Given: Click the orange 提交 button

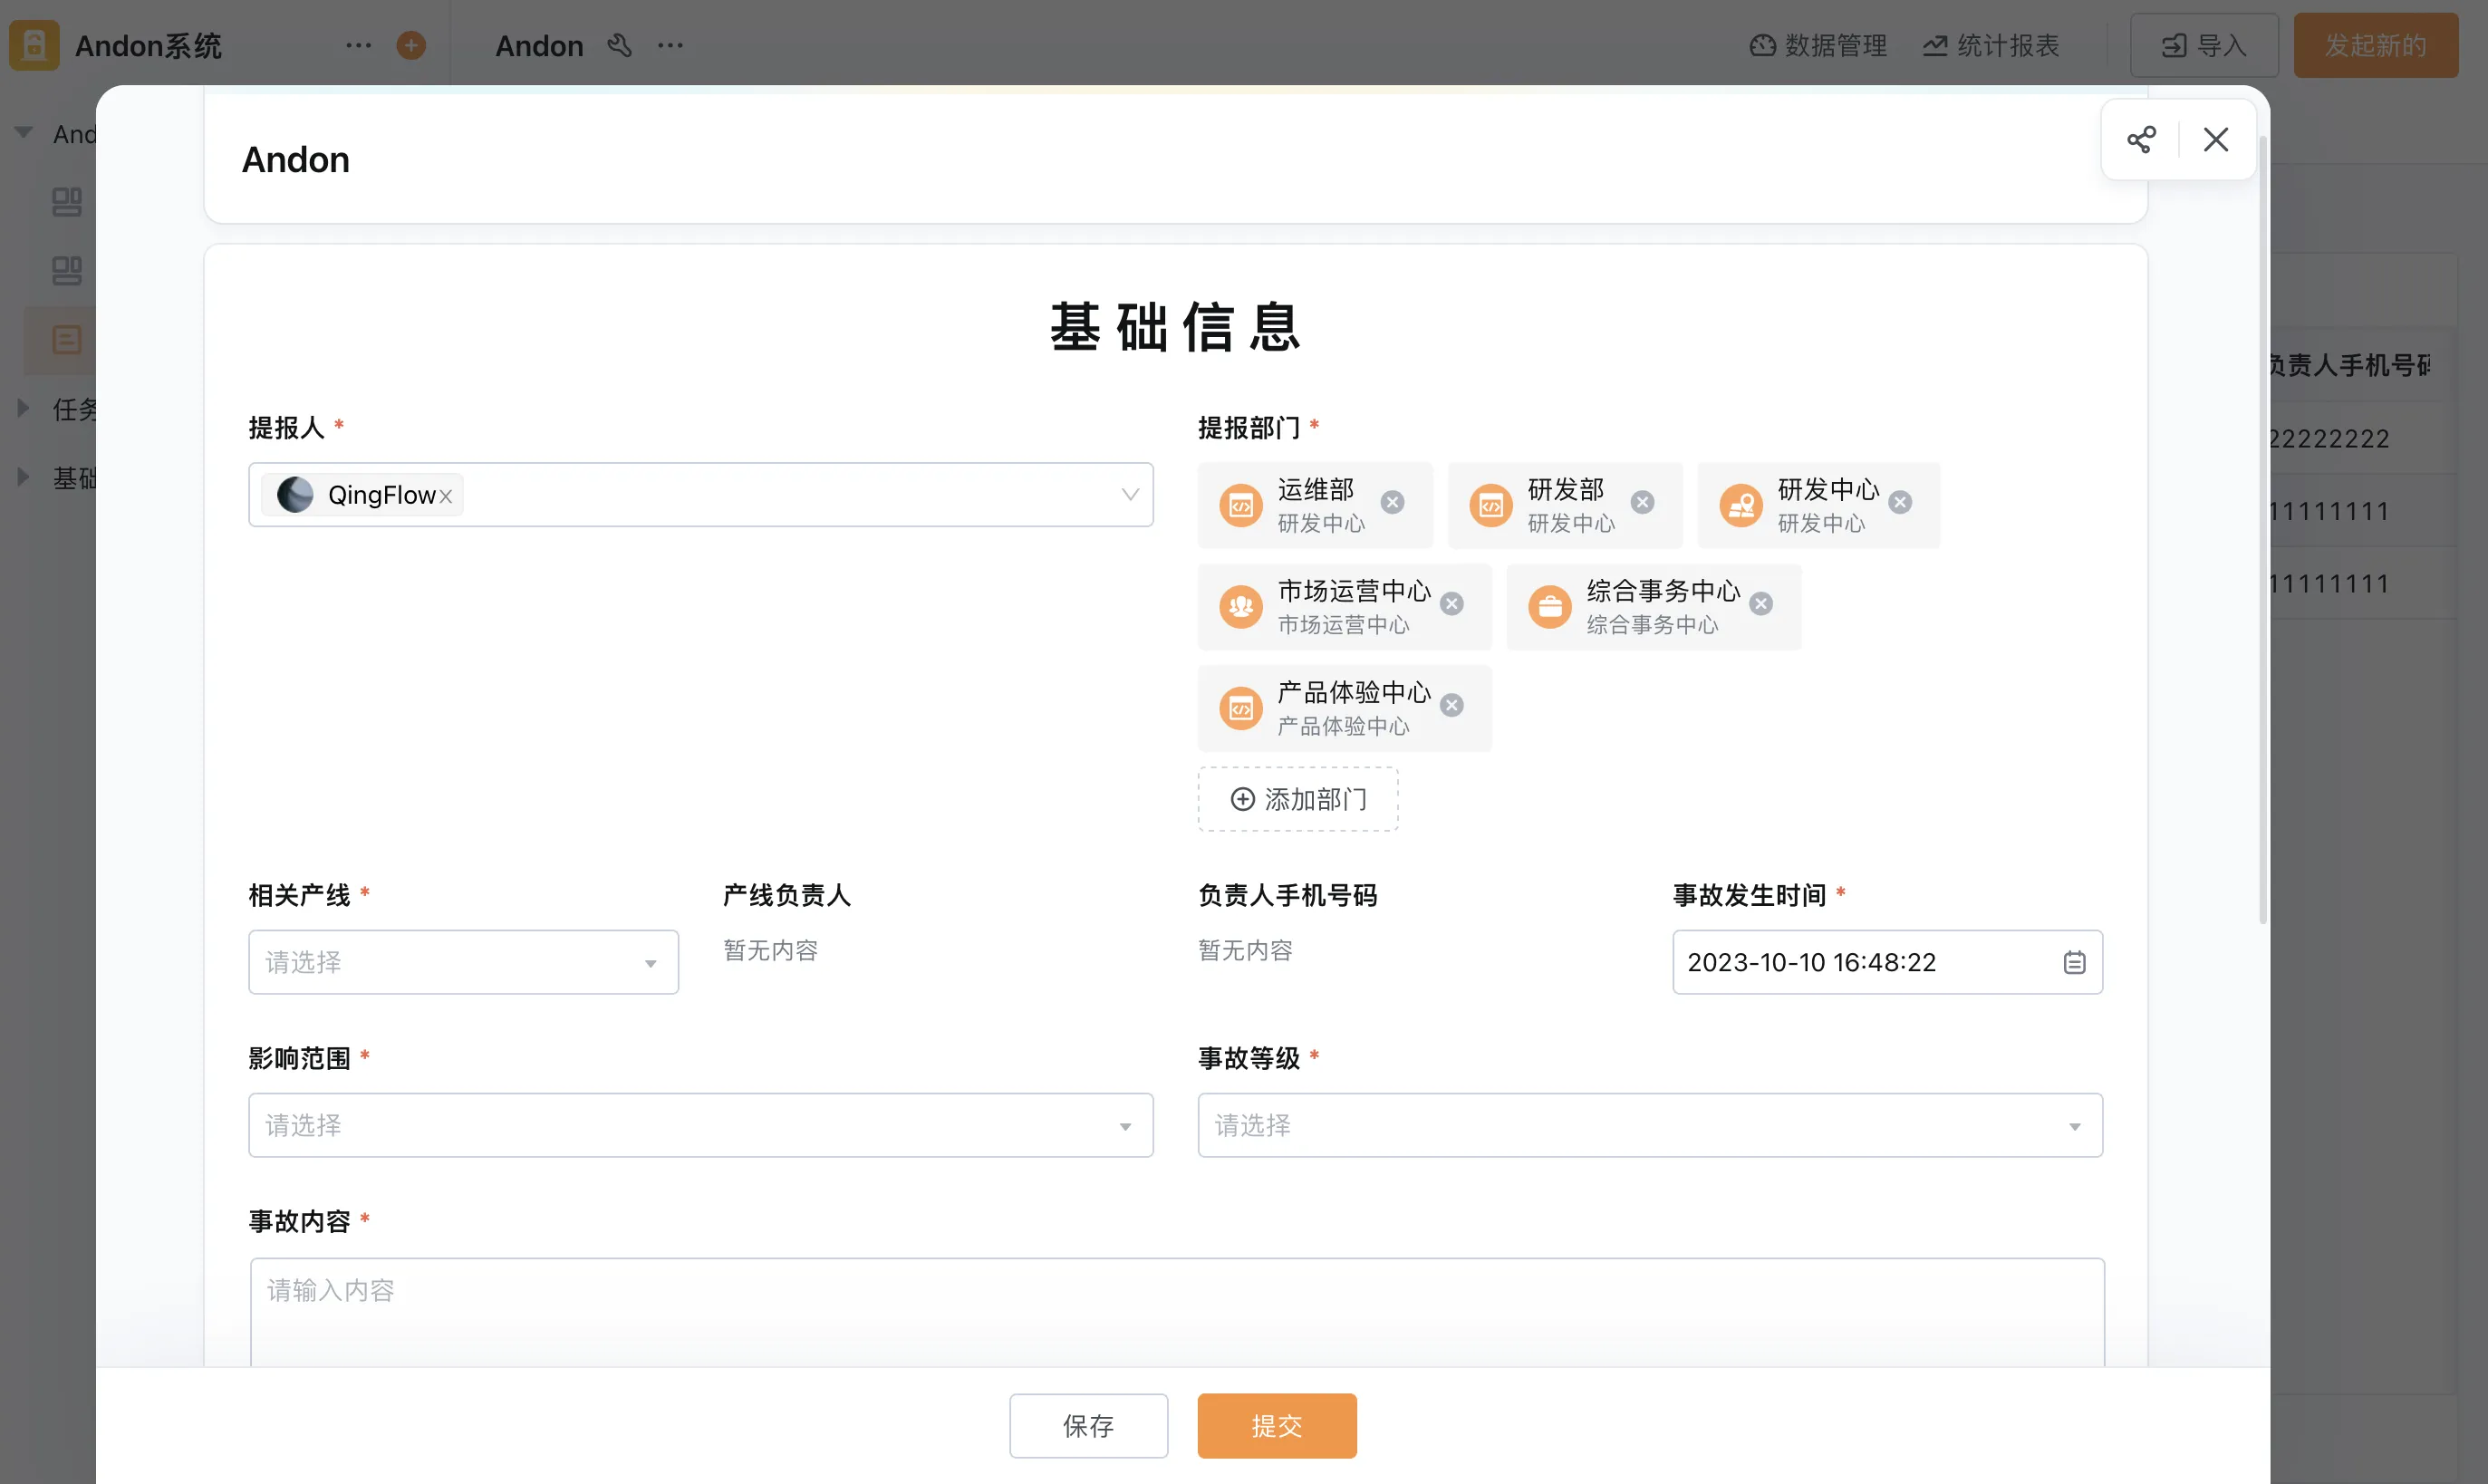Looking at the screenshot, I should (x=1276, y=1425).
